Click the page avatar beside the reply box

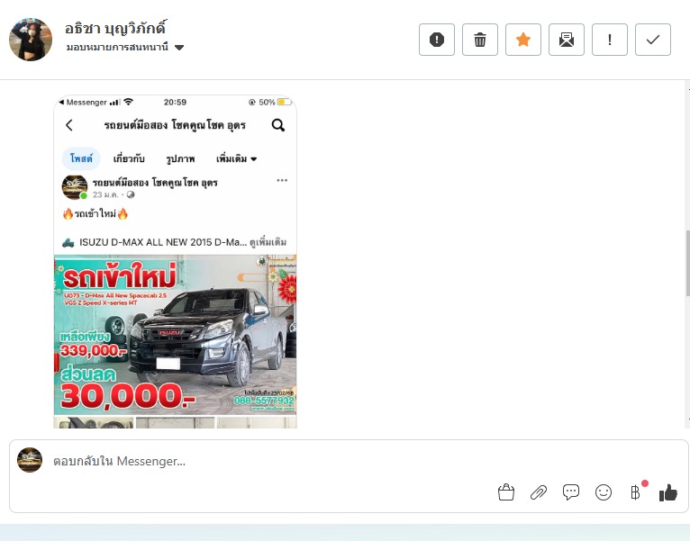[x=30, y=460]
